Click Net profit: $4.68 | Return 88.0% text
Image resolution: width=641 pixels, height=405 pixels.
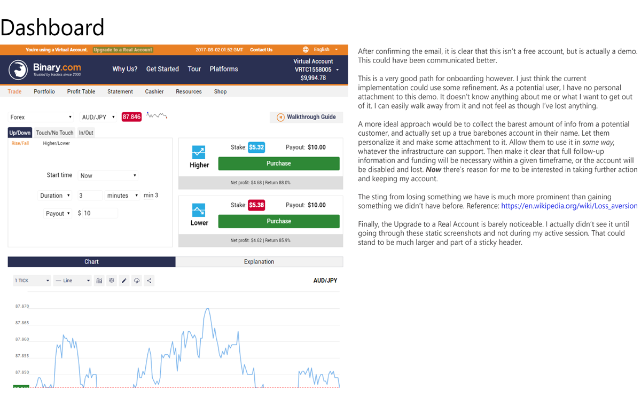[261, 183]
